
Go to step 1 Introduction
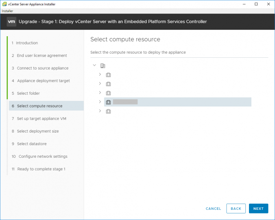(25, 43)
